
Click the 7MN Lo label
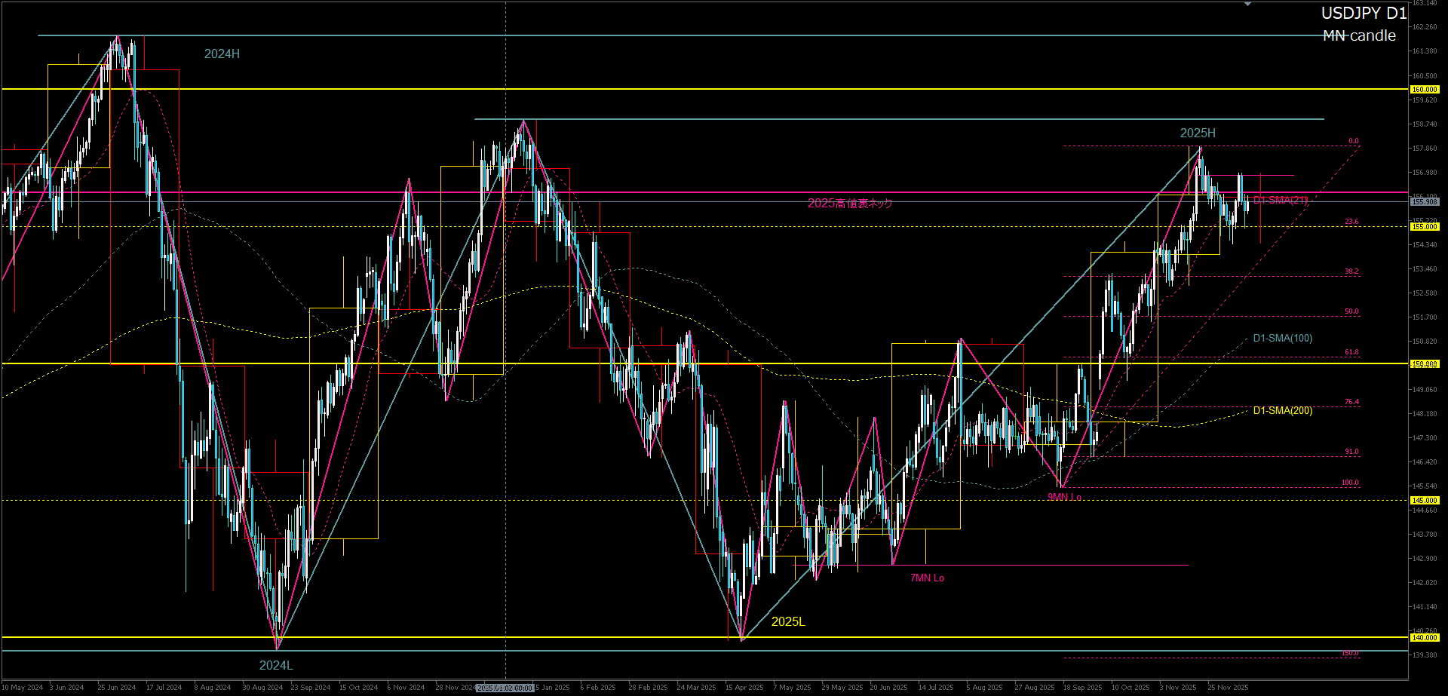point(927,578)
